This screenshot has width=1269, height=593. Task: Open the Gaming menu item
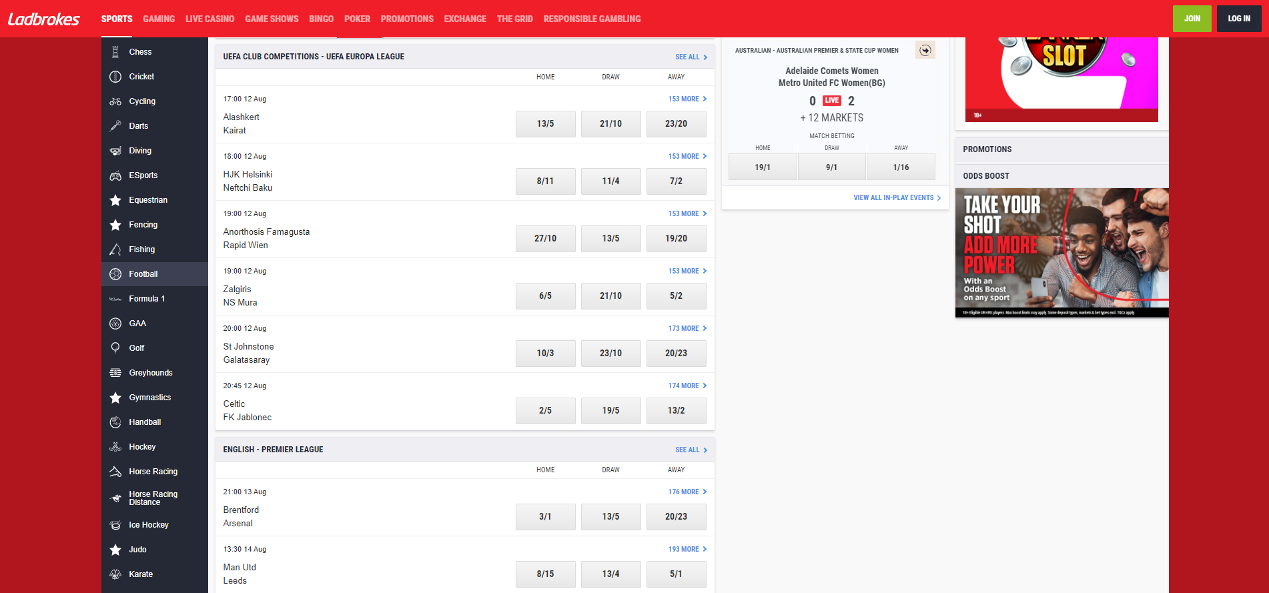click(159, 19)
